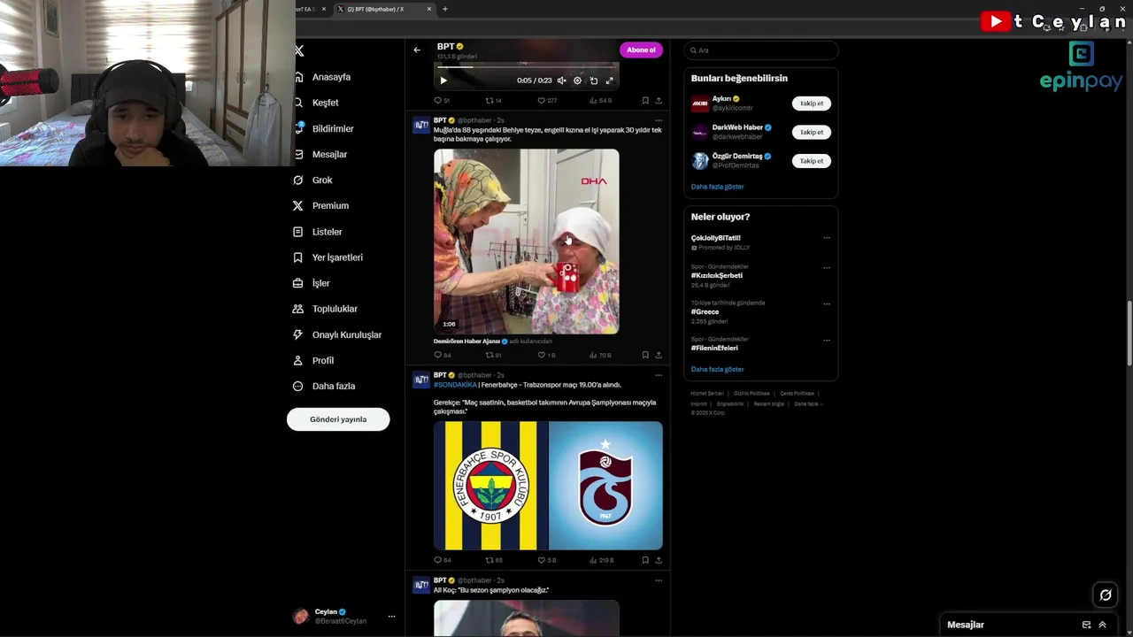Open new browser tab with plus
This screenshot has height=637, width=1133.
(444, 9)
